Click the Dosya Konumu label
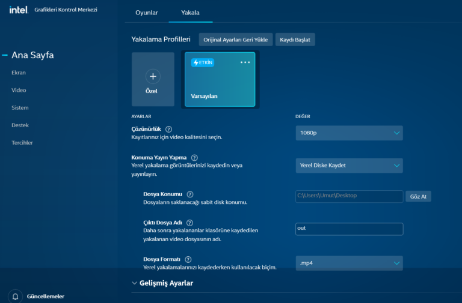 [x=162, y=194]
